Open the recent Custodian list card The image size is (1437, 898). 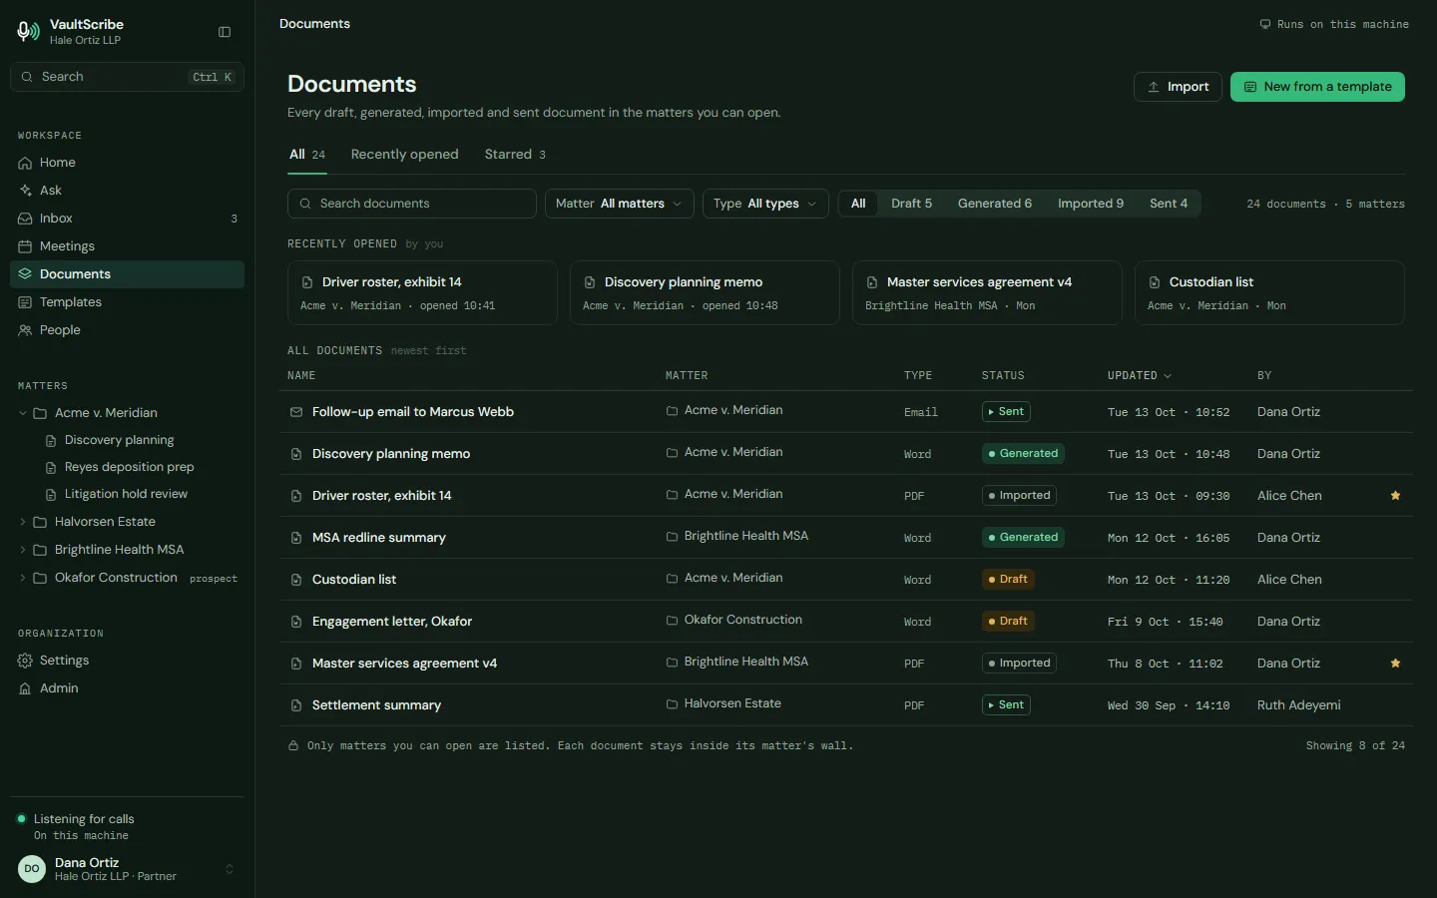click(x=1269, y=292)
